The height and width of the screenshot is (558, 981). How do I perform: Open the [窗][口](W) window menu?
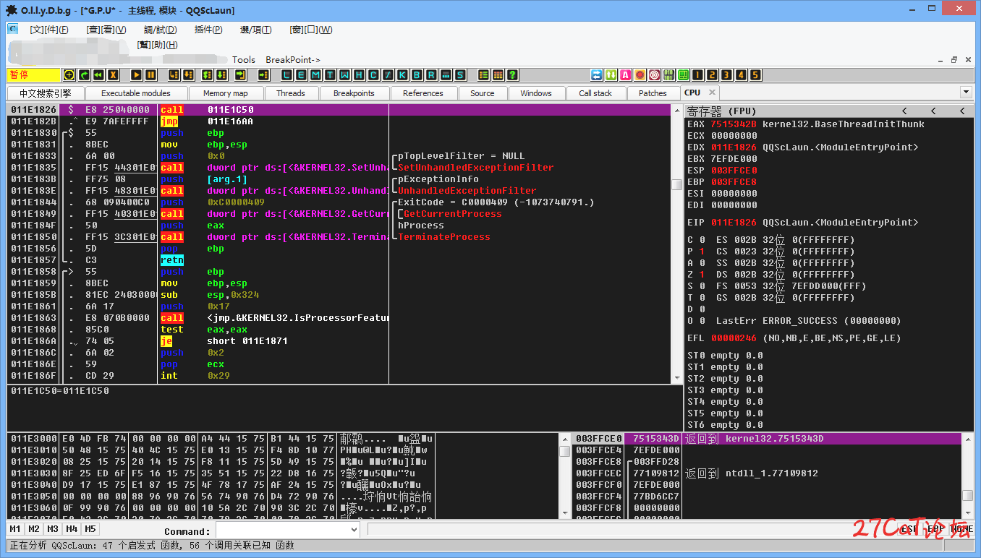(x=311, y=30)
